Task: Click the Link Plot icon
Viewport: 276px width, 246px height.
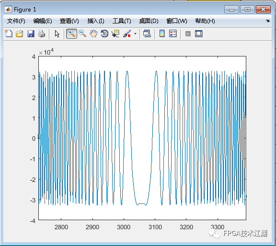Action: click(147, 34)
